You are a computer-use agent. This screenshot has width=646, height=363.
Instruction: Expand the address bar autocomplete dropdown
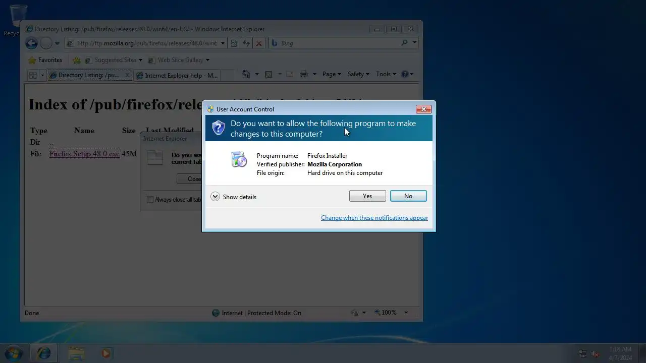coord(223,43)
